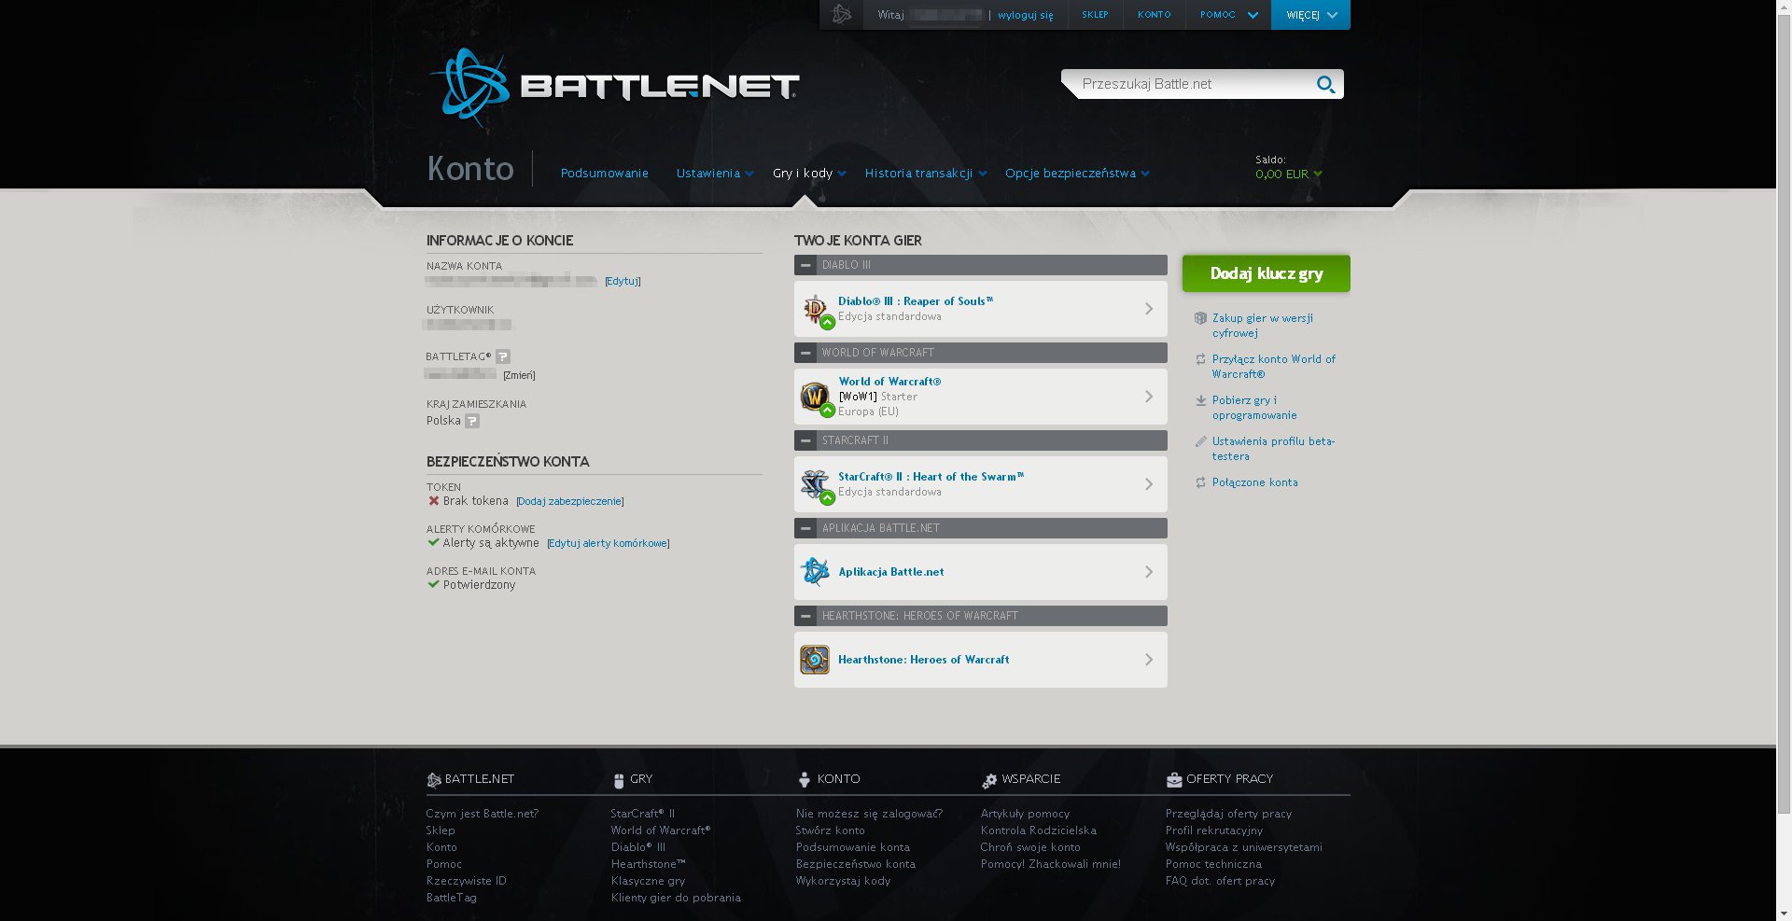
Task: Open the Opcje bezpieczeństwa menu
Action: click(x=1077, y=174)
